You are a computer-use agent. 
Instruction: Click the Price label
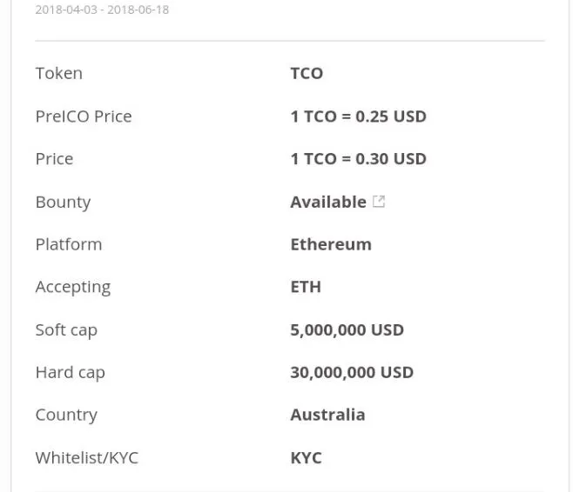pyautogui.click(x=55, y=159)
